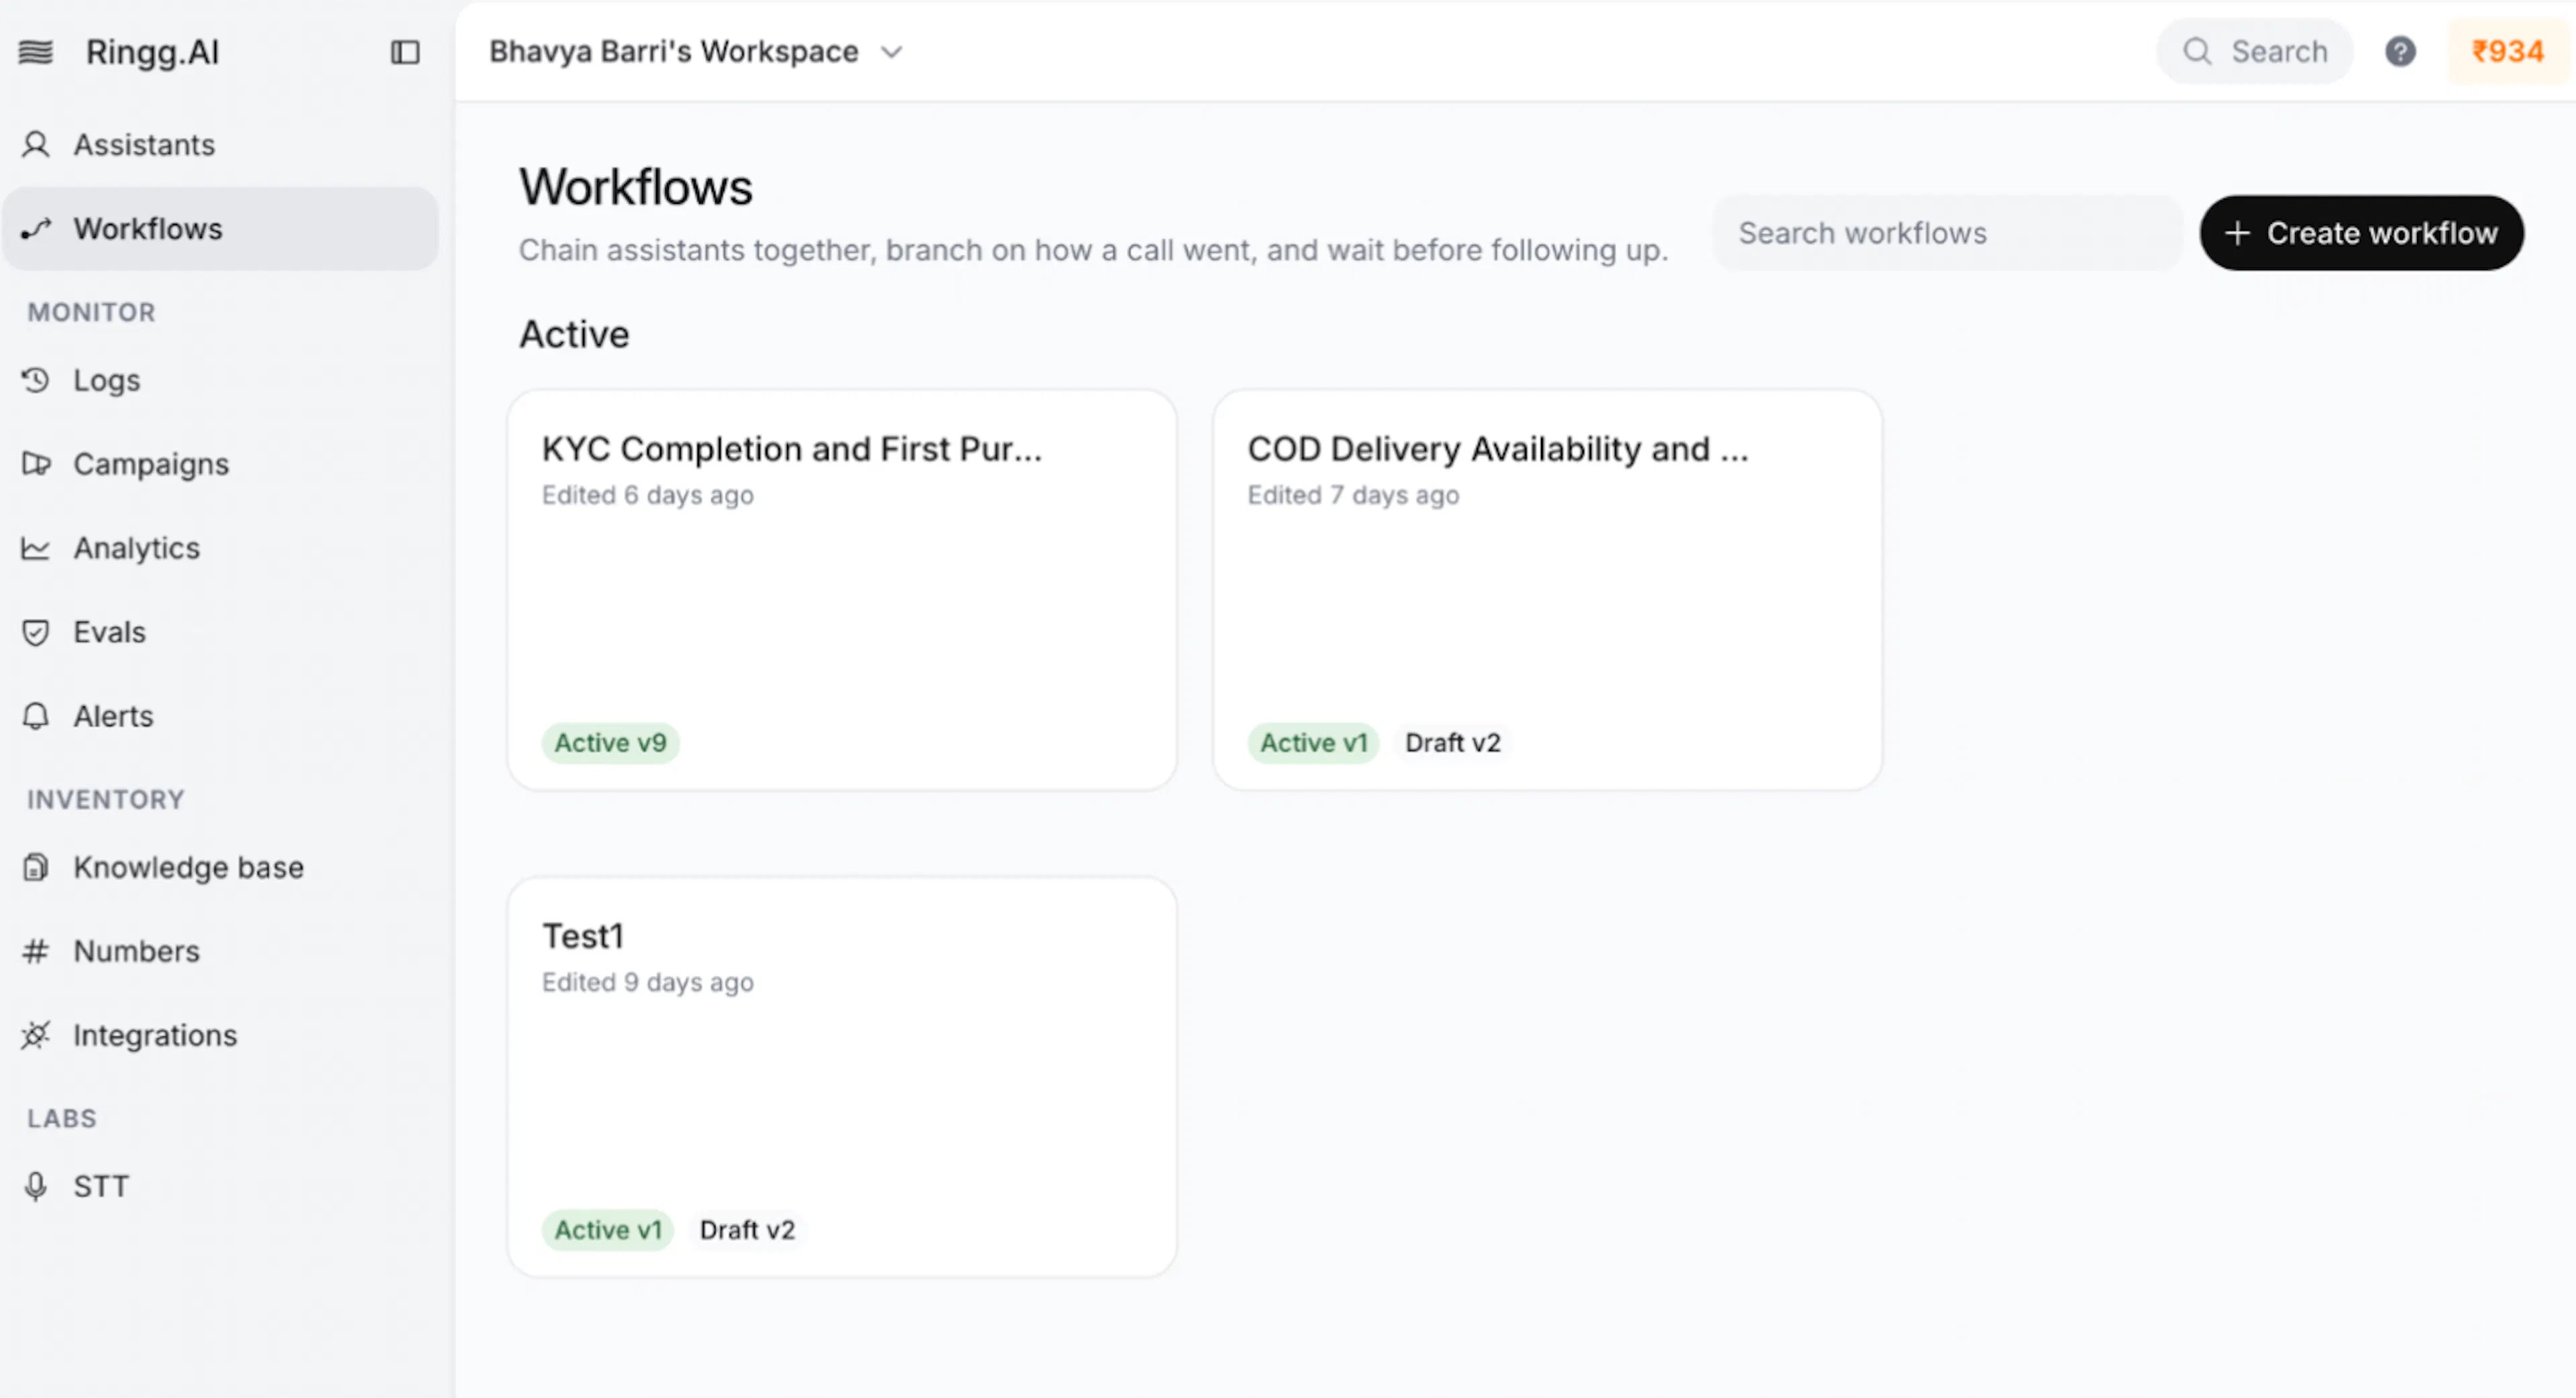Click the Alerts bell icon

(x=36, y=717)
